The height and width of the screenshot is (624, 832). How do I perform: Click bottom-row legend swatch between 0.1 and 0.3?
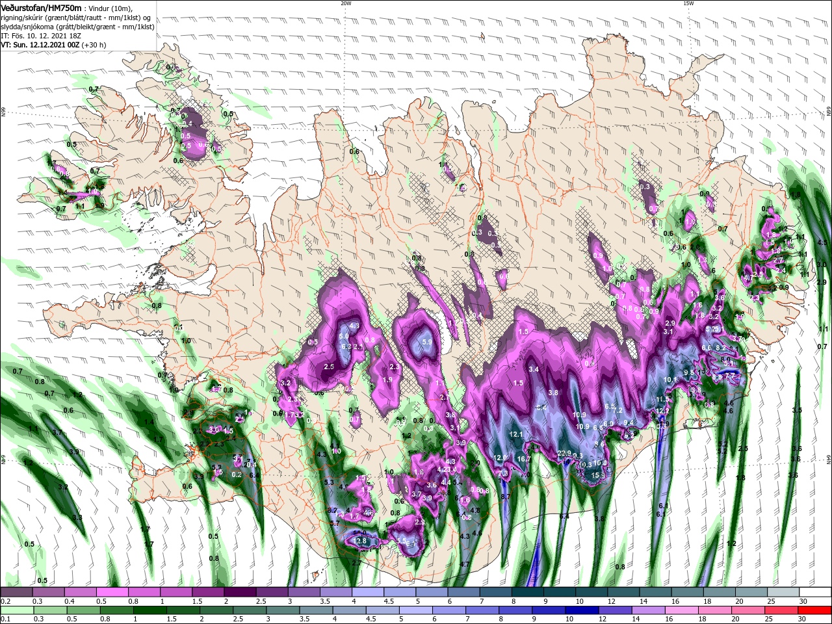coord(17,610)
